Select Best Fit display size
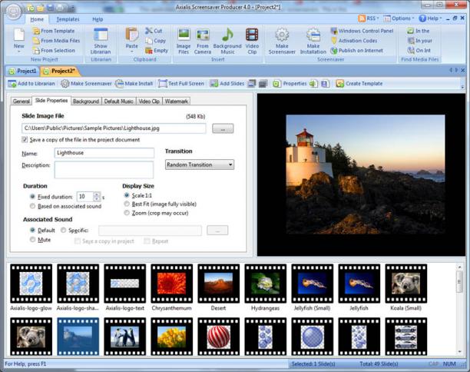Viewport: 470px width, 372px height. (127, 204)
